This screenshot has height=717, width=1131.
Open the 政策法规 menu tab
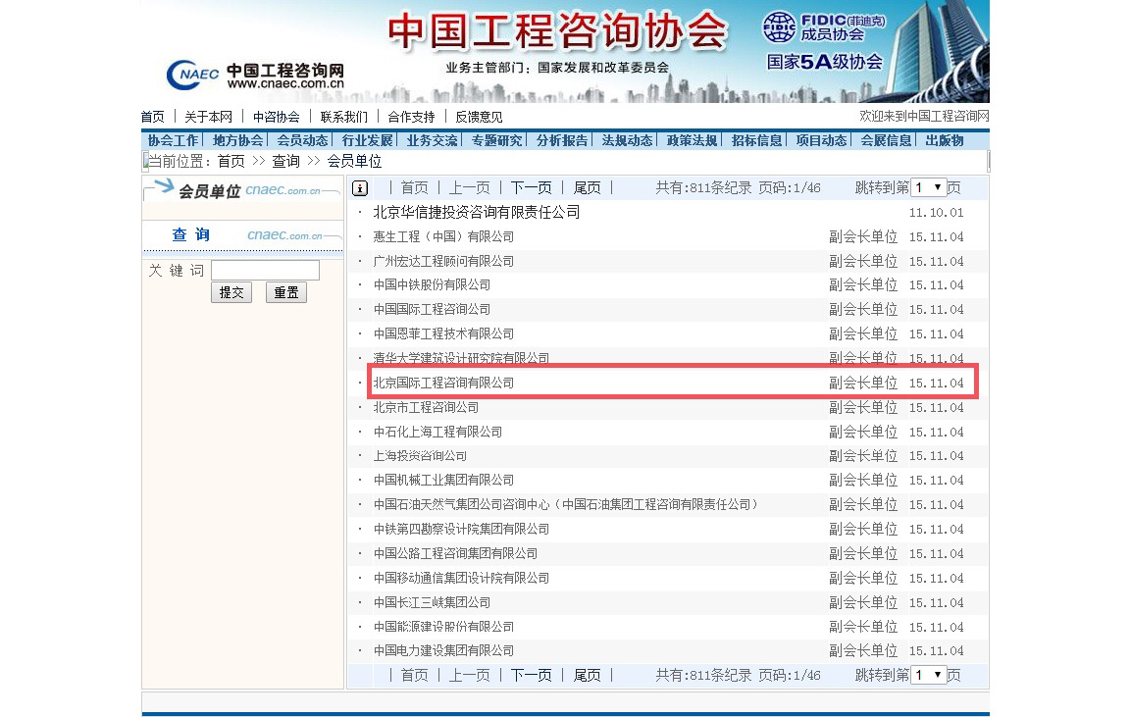tap(692, 140)
